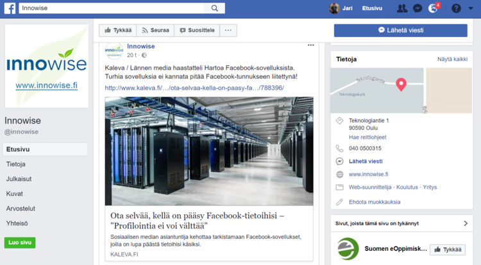Open the friend requests icon
This screenshot has height=265, width=481.
[402, 8]
